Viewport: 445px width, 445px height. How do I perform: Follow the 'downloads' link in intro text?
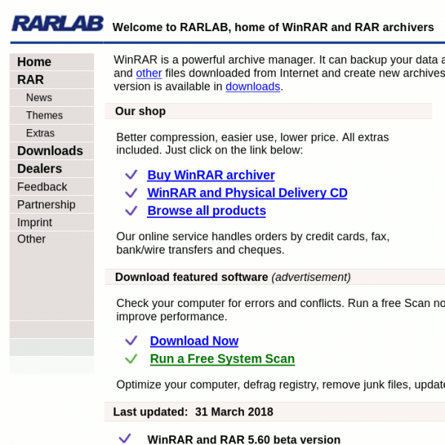coord(253,87)
